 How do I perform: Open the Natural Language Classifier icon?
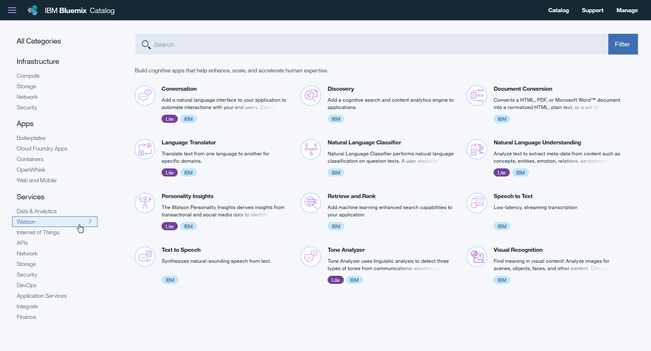point(311,149)
